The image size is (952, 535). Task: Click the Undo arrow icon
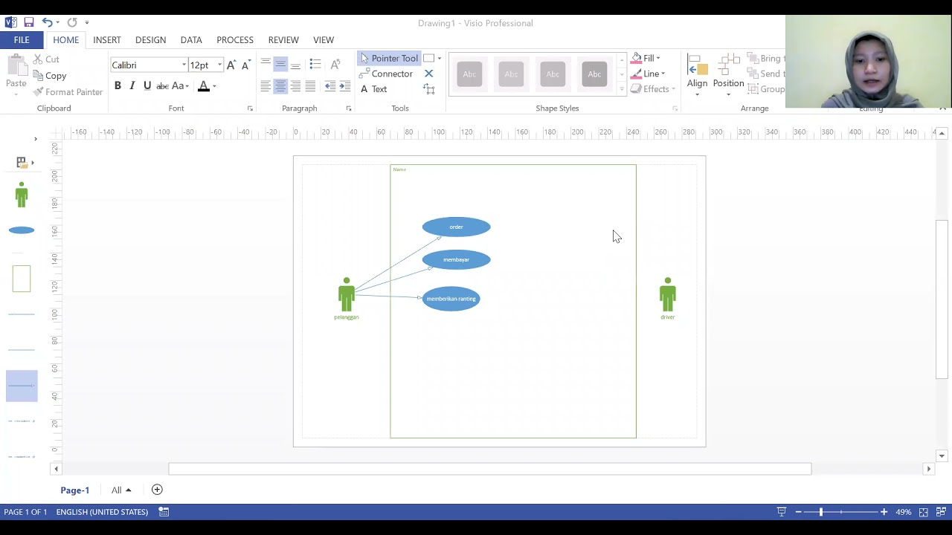pyautogui.click(x=47, y=22)
